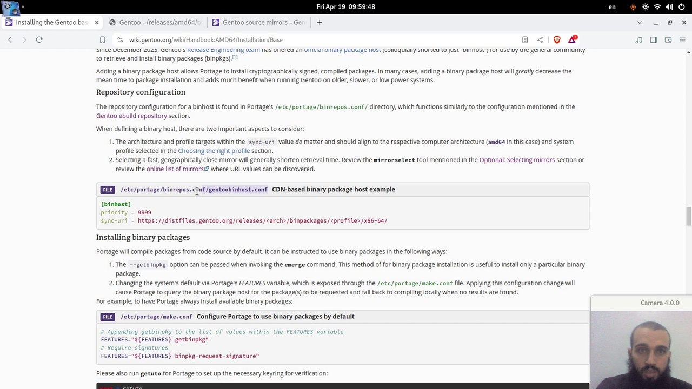Switch to Installing the Gentoo base tab
The image size is (692, 389).
51,22
